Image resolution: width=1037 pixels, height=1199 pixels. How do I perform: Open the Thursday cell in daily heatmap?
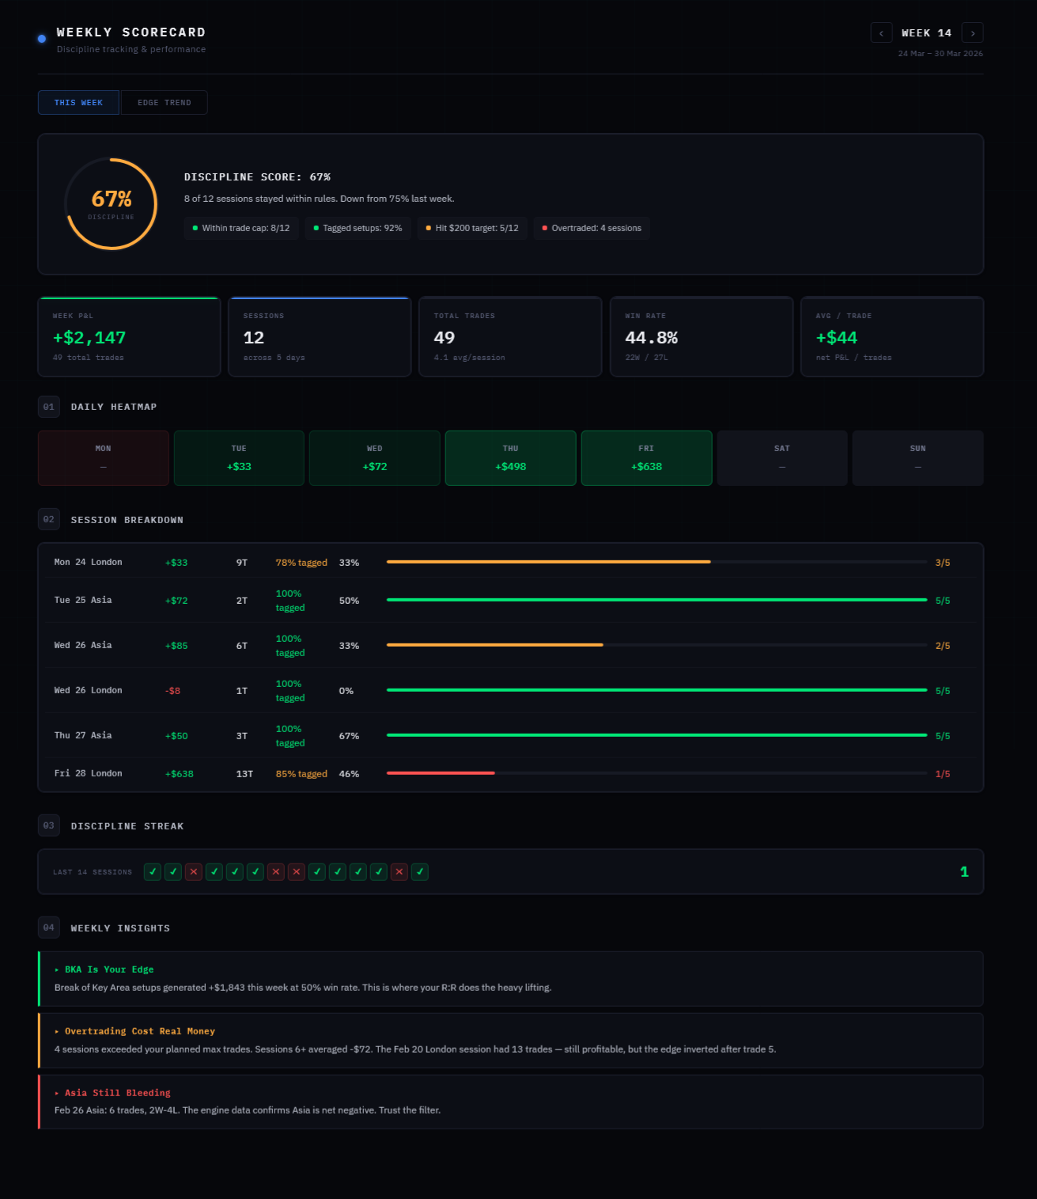pyautogui.click(x=510, y=458)
